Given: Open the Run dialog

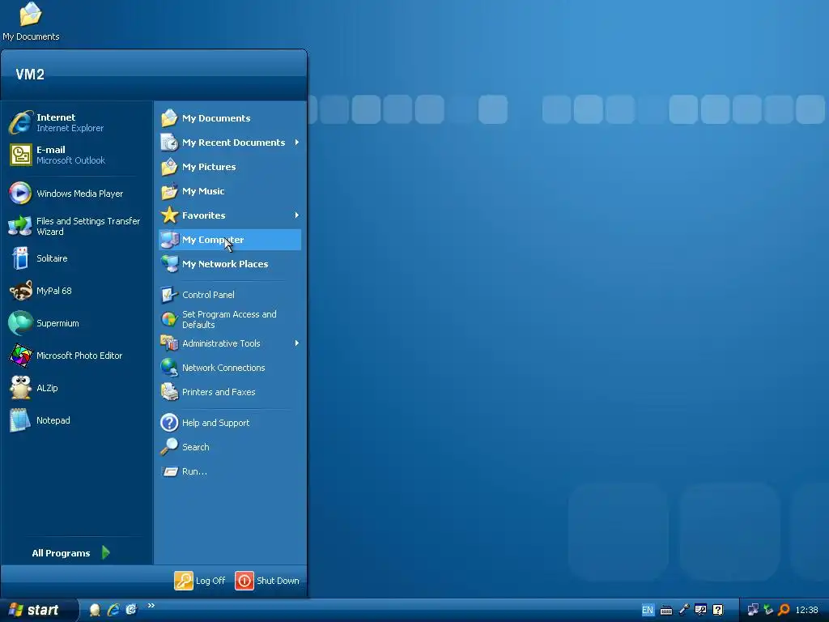Looking at the screenshot, I should click(x=230, y=471).
